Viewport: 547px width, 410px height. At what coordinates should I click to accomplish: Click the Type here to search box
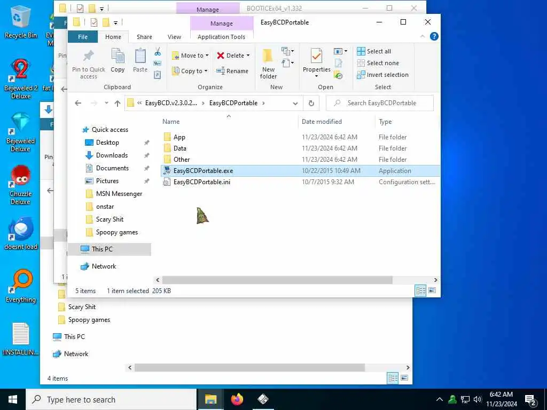112,399
